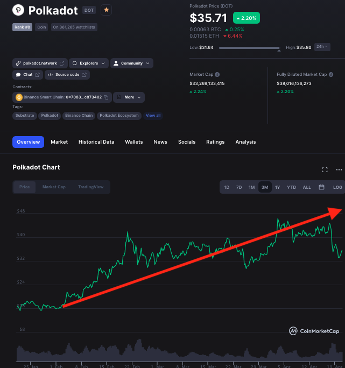
Task: Click the Coin tag badge
Action: pos(41,27)
